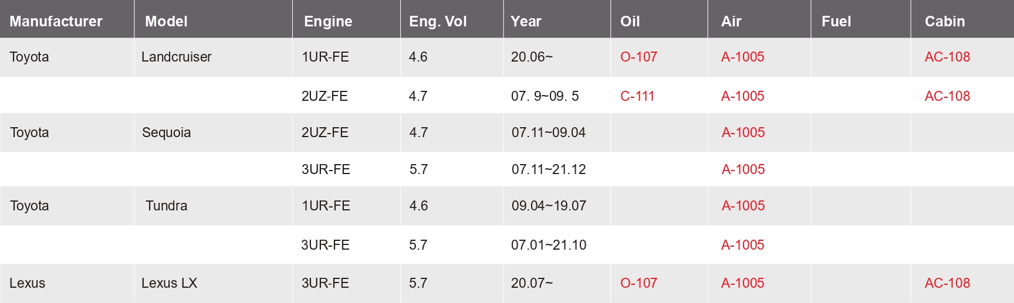1014x303 pixels.
Task: Select A-1005 air filter in Tundra 1UR-FE row
Action: point(743,206)
